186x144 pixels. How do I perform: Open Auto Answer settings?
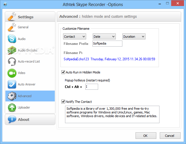coord(30,84)
